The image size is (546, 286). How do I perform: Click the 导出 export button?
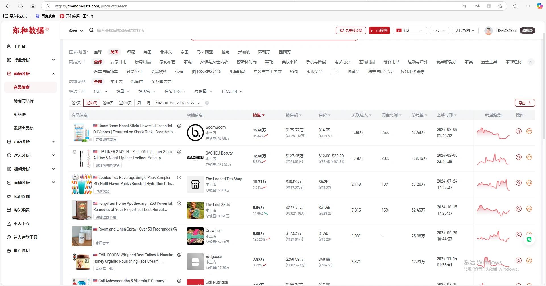point(525,103)
